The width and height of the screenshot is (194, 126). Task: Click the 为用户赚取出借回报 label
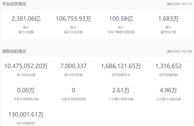[121, 32]
